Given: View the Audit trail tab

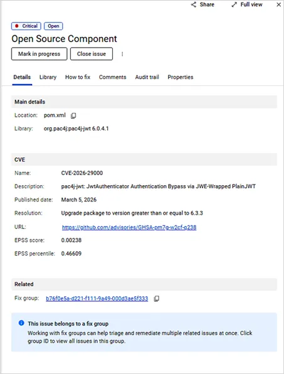Looking at the screenshot, I should click(147, 77).
